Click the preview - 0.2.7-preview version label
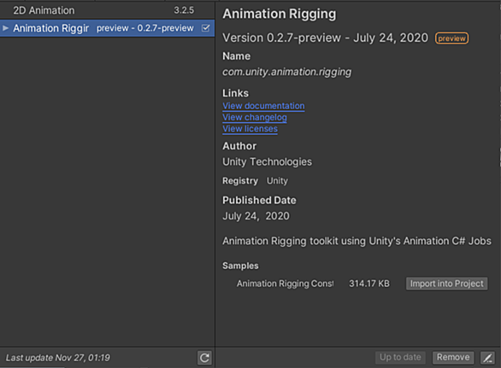501x368 pixels. (145, 28)
